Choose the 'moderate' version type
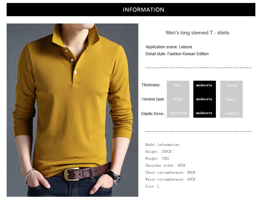Image resolution: width=262 pixels, height=203 pixels. tap(204, 99)
